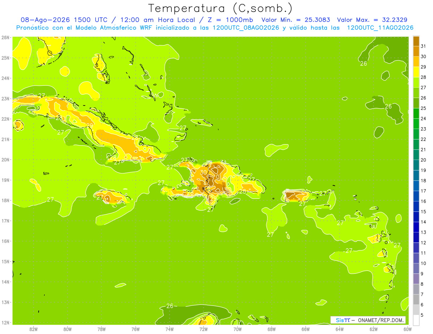Click the title "Temperatura (C,somb.)"

click(220, 8)
